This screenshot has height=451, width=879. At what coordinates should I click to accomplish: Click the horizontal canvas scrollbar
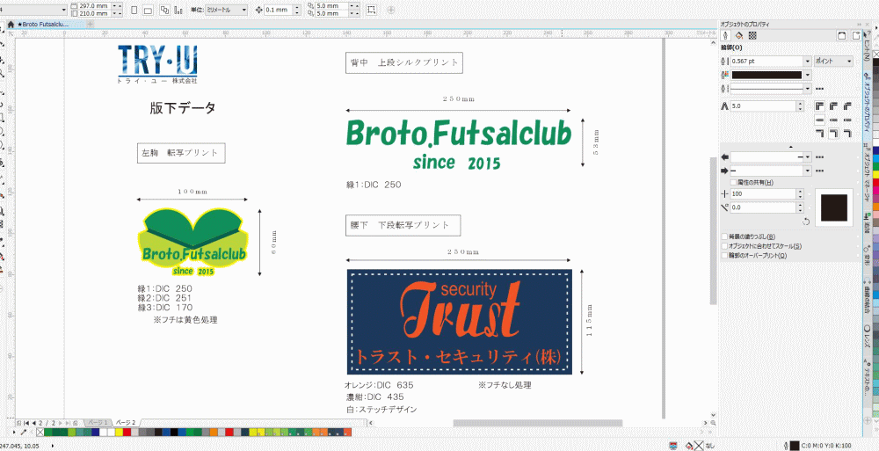click(538, 422)
